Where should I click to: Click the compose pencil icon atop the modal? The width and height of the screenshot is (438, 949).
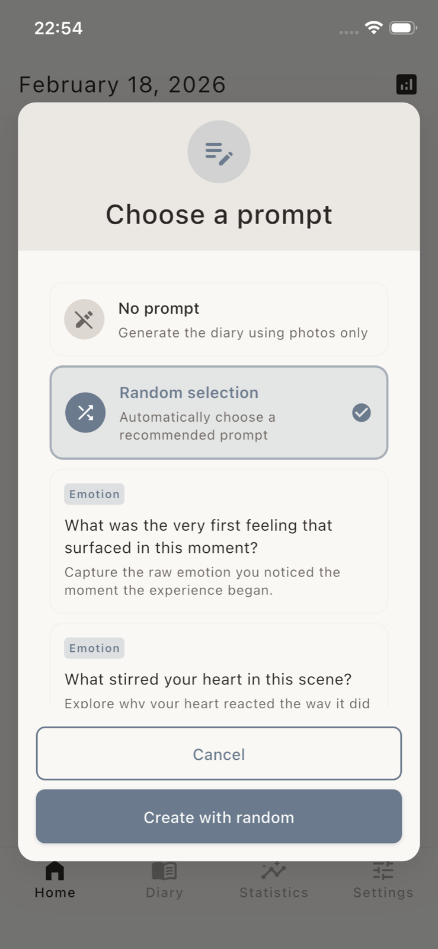click(219, 151)
